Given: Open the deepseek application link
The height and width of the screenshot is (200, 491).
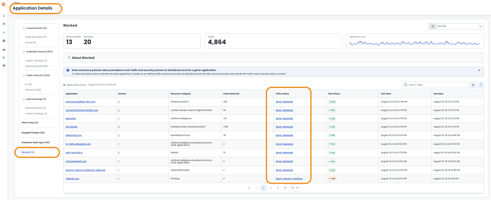Looking at the screenshot, I should pyautogui.click(x=71, y=118).
